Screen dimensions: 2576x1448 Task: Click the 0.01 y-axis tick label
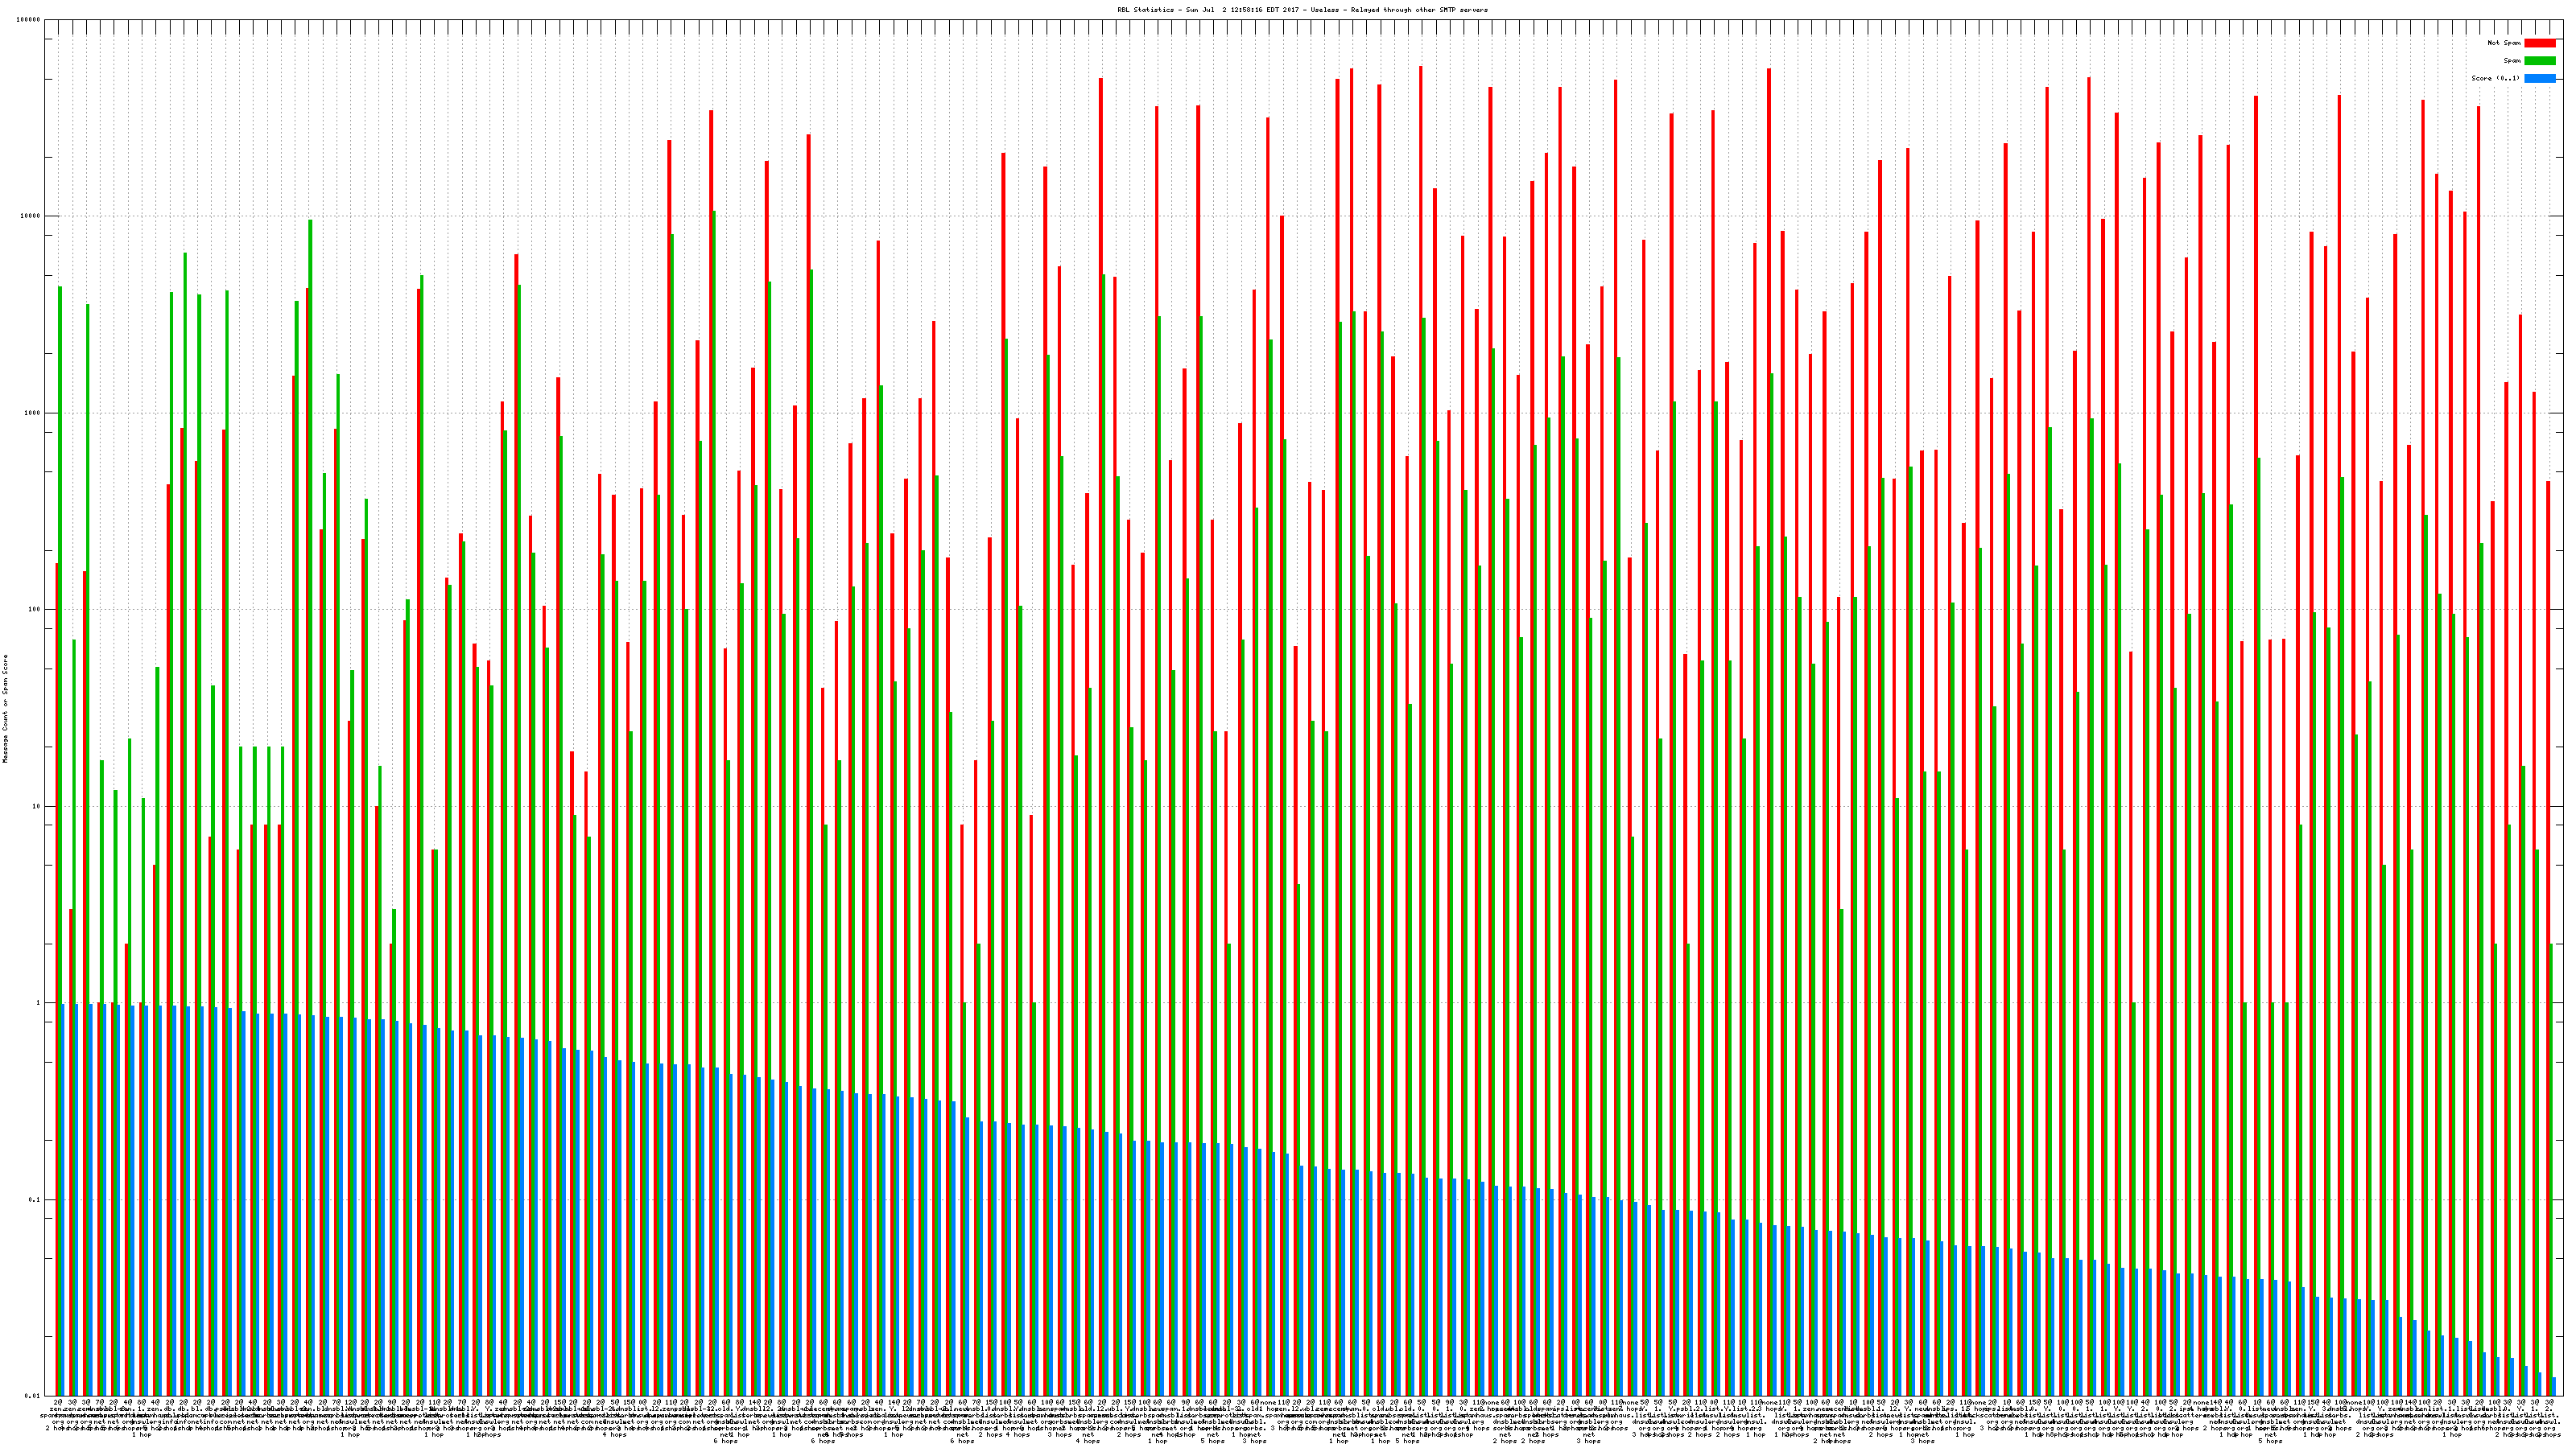click(34, 1396)
